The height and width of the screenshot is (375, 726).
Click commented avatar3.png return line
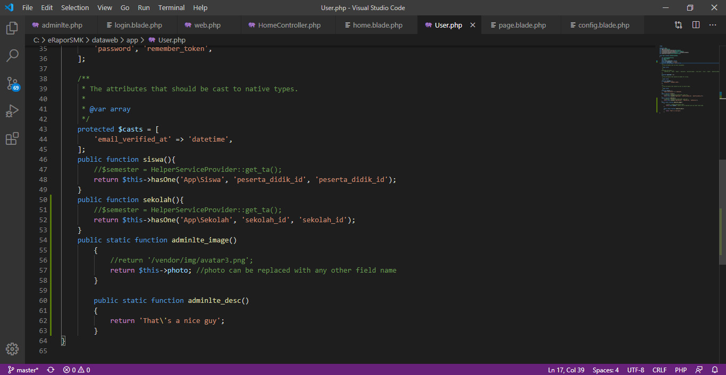[x=182, y=260]
